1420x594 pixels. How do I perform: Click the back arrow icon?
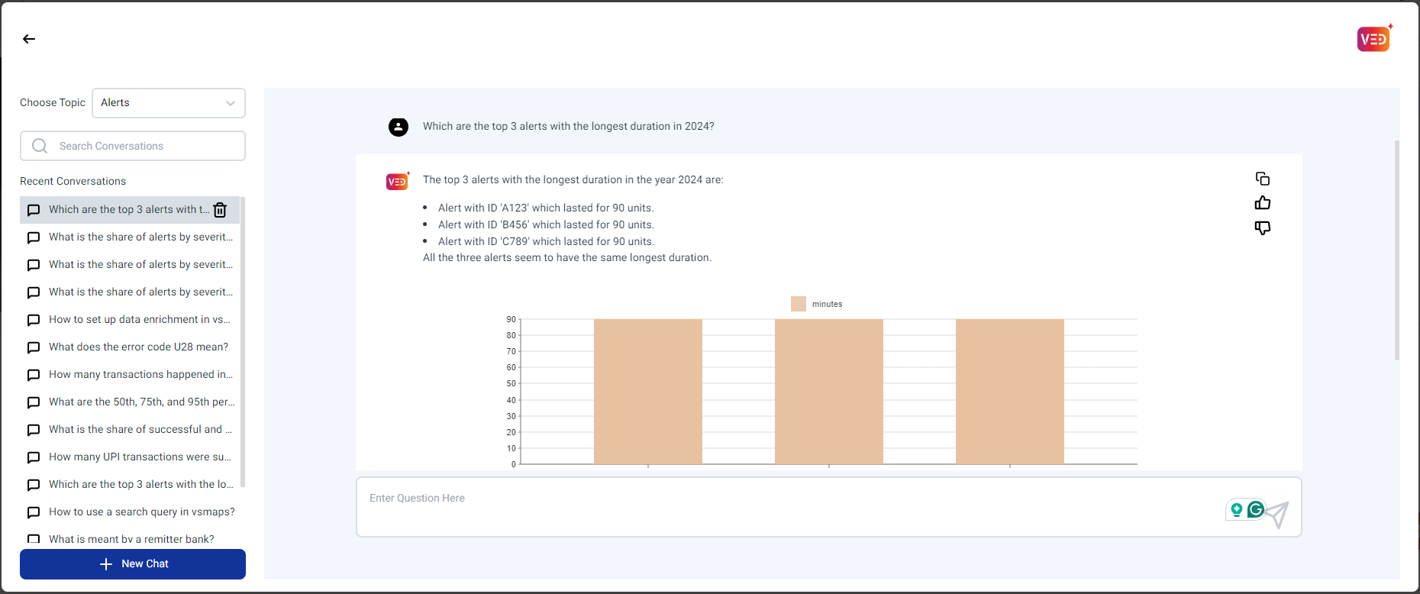point(29,39)
